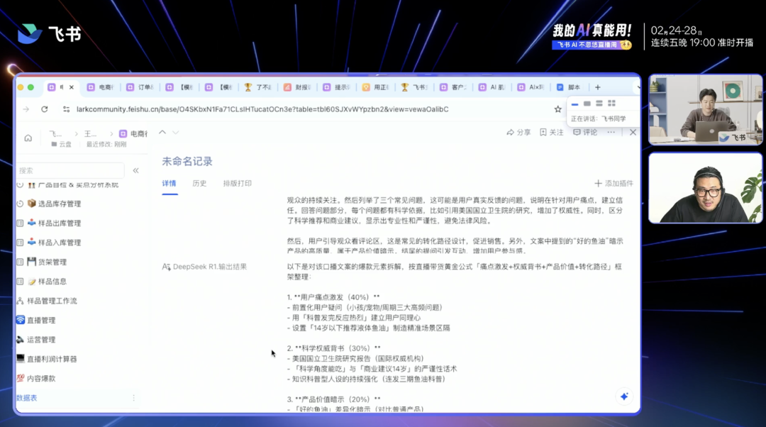The width and height of the screenshot is (766, 427).
Task: Collapse the sidebar with the double chevron
Action: [135, 170]
